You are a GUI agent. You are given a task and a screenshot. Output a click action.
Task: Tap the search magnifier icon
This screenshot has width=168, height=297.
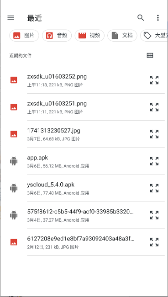pyautogui.click(x=141, y=18)
